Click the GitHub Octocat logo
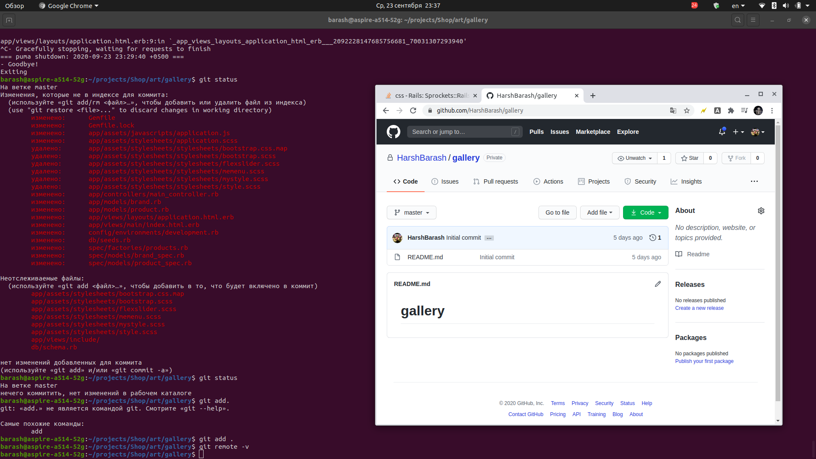 (x=393, y=132)
